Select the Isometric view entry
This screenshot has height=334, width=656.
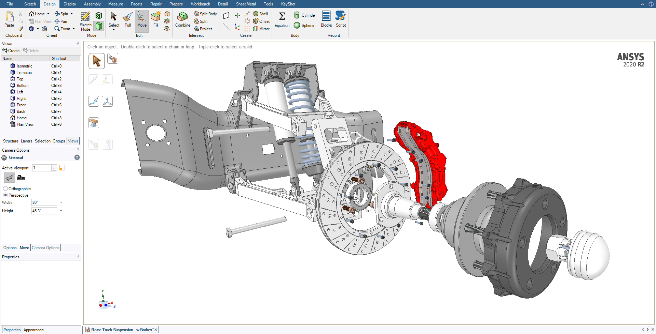pyautogui.click(x=24, y=66)
